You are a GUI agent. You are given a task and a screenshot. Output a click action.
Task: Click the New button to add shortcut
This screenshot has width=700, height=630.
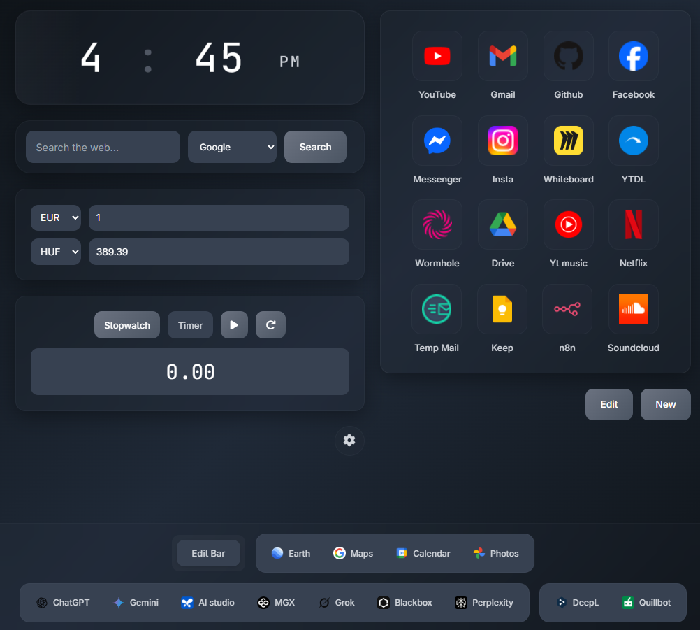[x=665, y=404]
